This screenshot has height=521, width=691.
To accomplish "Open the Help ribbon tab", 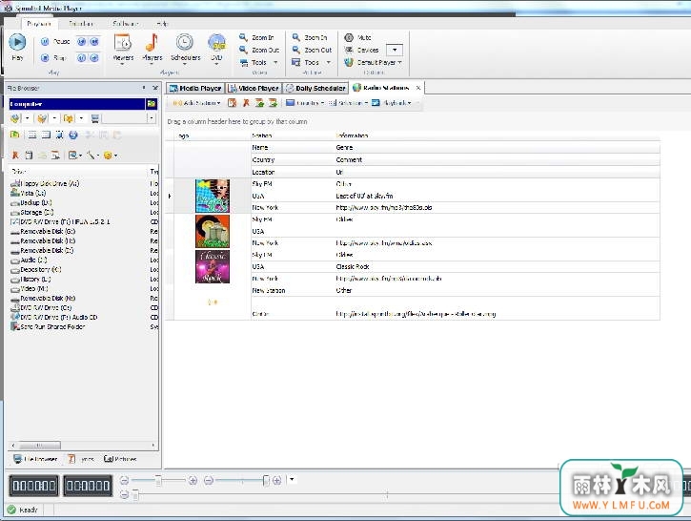I will (162, 24).
